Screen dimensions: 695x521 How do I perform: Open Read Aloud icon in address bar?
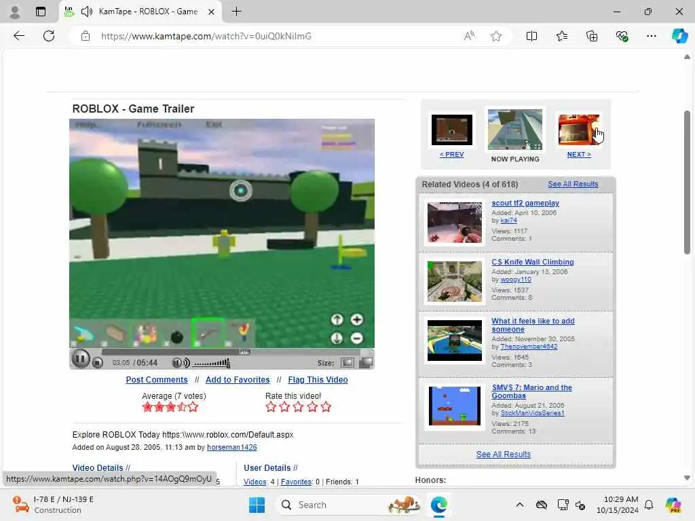click(x=469, y=36)
